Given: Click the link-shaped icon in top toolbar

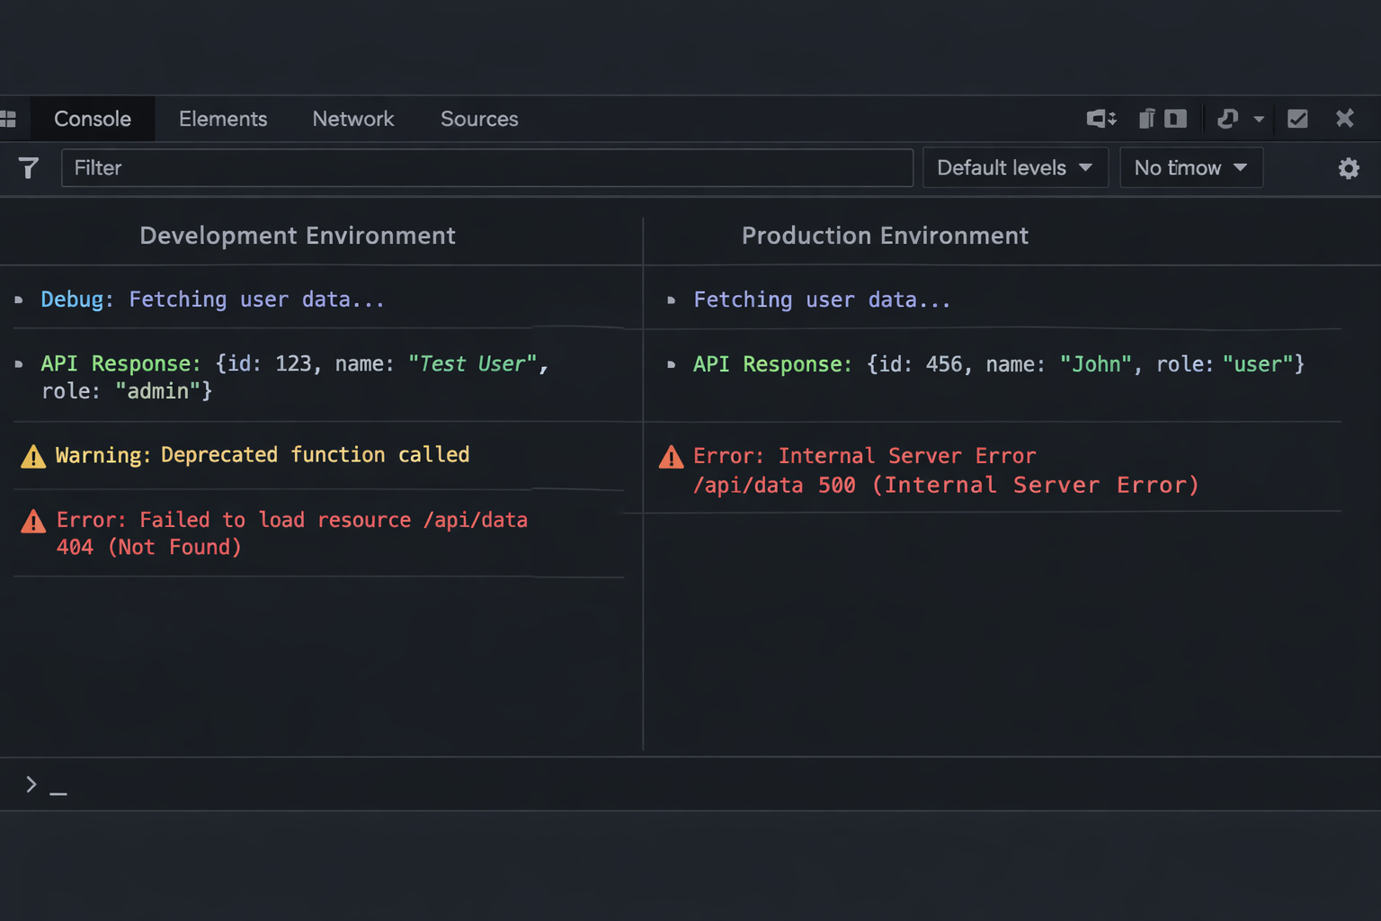Looking at the screenshot, I should [x=1227, y=119].
